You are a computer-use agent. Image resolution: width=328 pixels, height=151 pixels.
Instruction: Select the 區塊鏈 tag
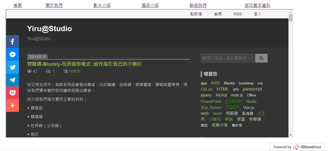[248, 113]
